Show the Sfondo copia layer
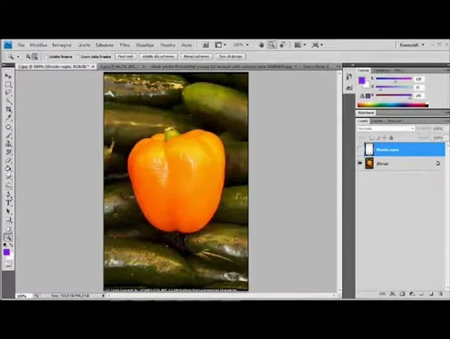The image size is (450, 339). tap(360, 149)
